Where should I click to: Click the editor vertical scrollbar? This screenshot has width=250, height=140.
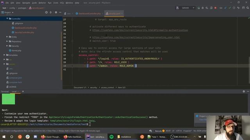click(x=249, y=70)
